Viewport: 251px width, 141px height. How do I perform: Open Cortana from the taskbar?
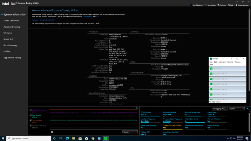coord(54,138)
